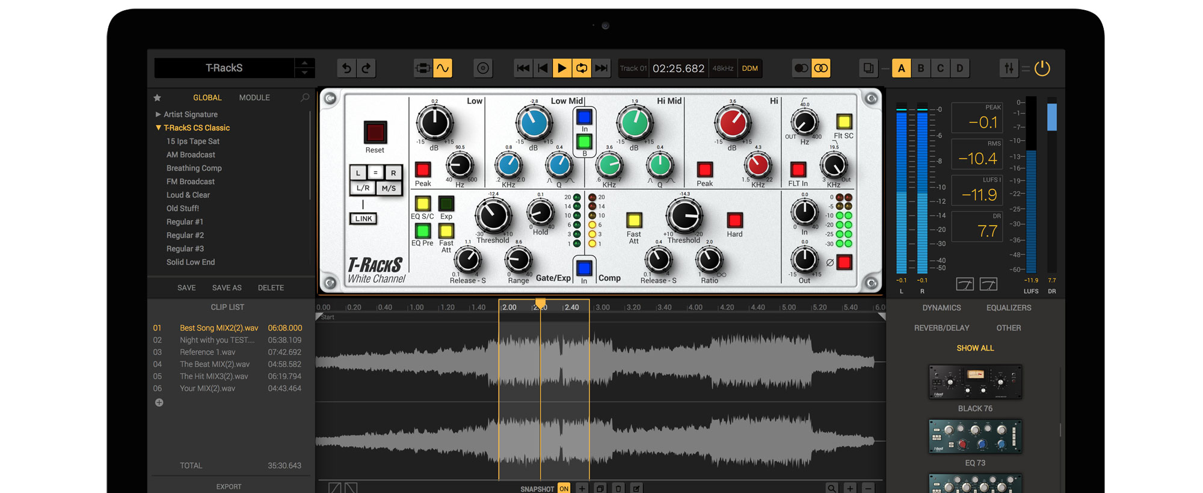Redo the last undone action
This screenshot has width=1203, height=493.
(x=366, y=69)
